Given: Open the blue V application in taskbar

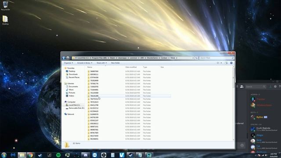Looking at the screenshot, I should coord(122,155).
